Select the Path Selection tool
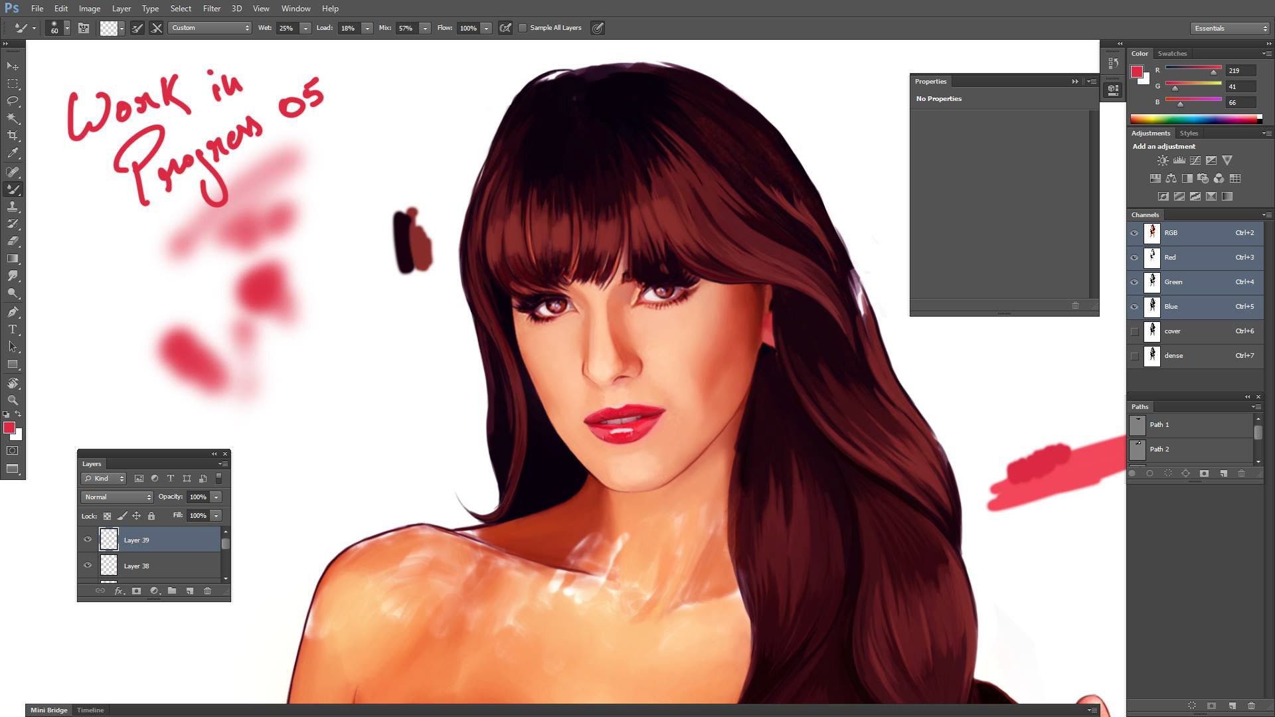Screen dimensions: 1275x717 (13, 347)
